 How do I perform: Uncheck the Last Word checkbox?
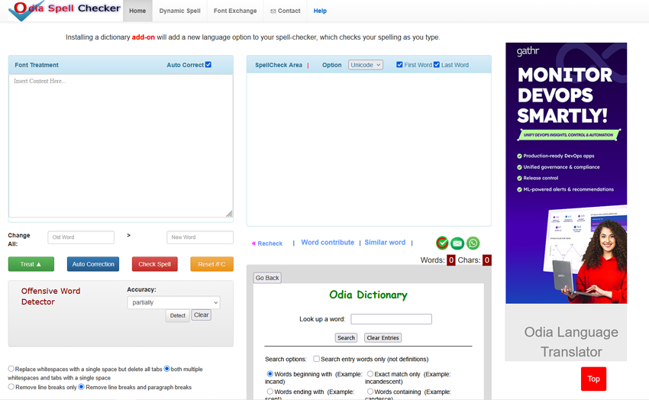click(437, 65)
